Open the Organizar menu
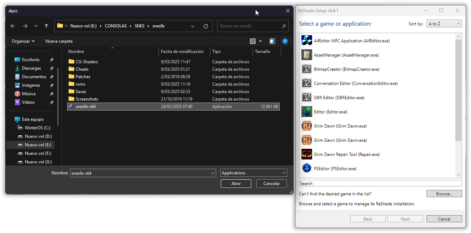471x233 pixels. [23, 41]
